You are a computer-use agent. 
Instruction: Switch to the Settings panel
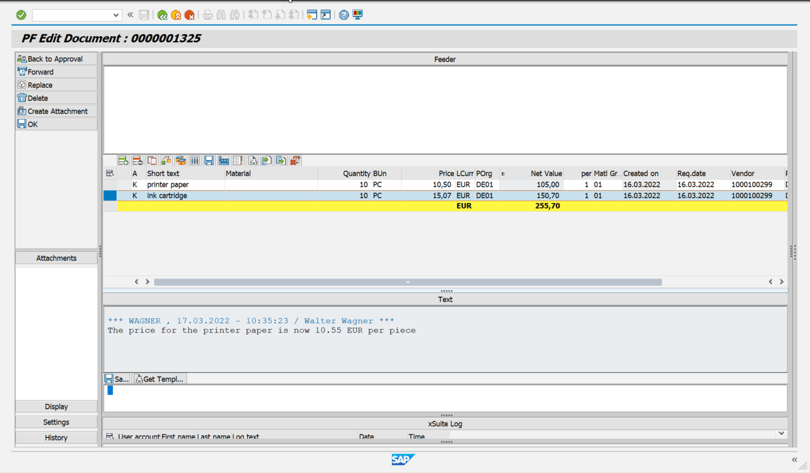coord(56,421)
